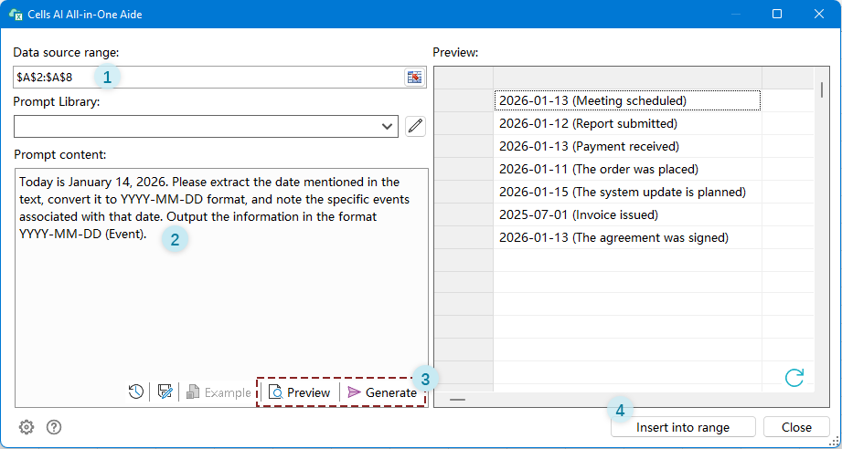Click Insert into range

[x=682, y=427]
